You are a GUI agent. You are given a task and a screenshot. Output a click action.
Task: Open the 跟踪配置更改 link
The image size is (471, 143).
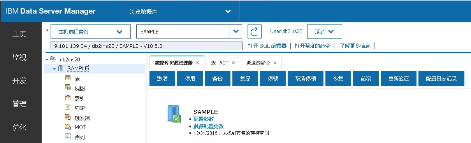point(209,126)
